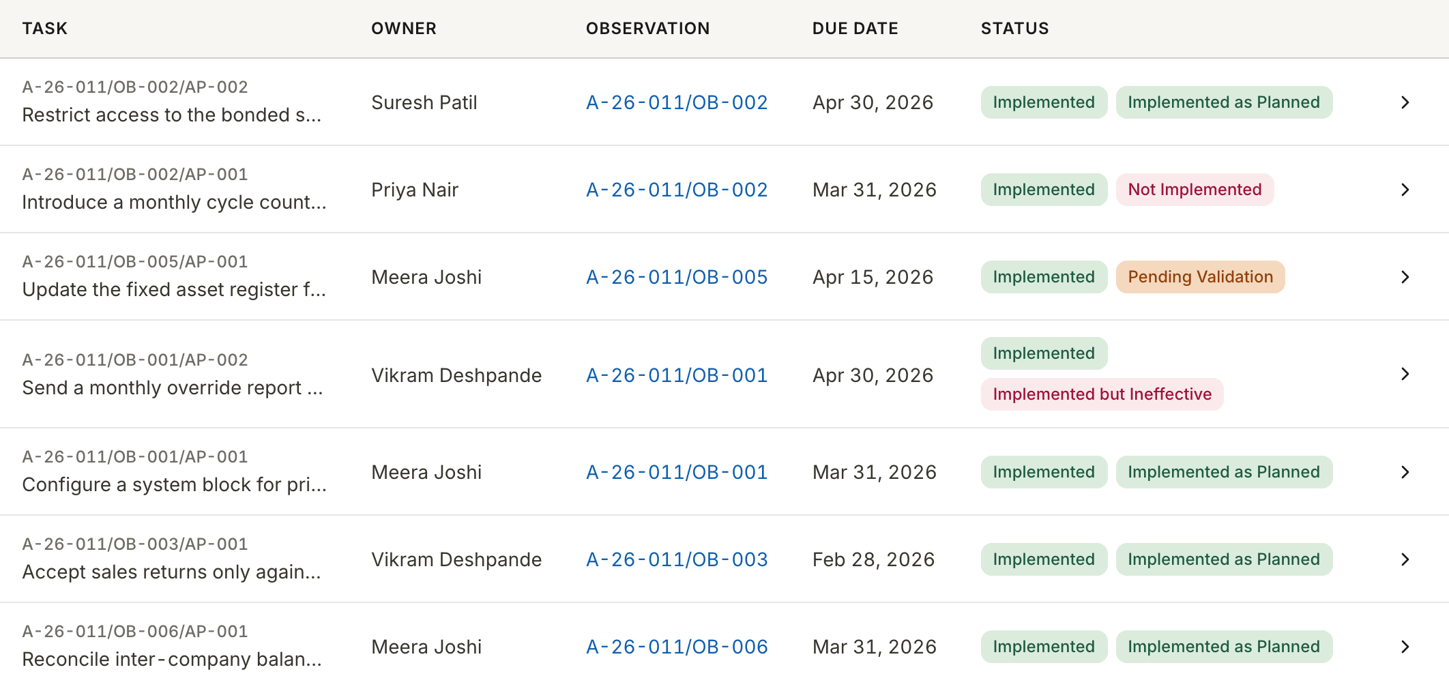Select task 'Send a monthly override report ...'

pyautogui.click(x=173, y=388)
